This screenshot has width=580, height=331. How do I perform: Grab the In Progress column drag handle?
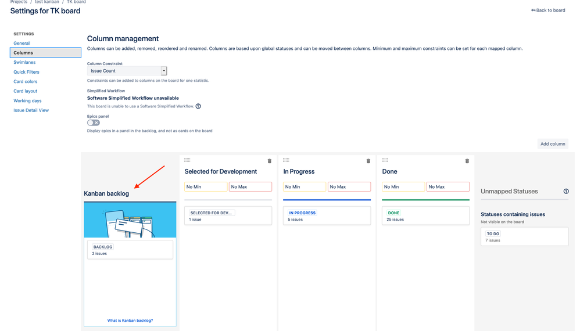click(286, 160)
